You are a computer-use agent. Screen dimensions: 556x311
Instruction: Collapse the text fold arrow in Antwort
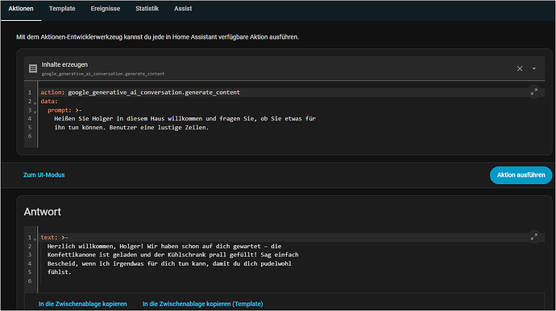35,239
